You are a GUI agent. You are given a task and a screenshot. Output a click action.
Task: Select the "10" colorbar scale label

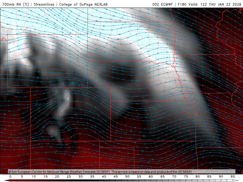point(34,177)
